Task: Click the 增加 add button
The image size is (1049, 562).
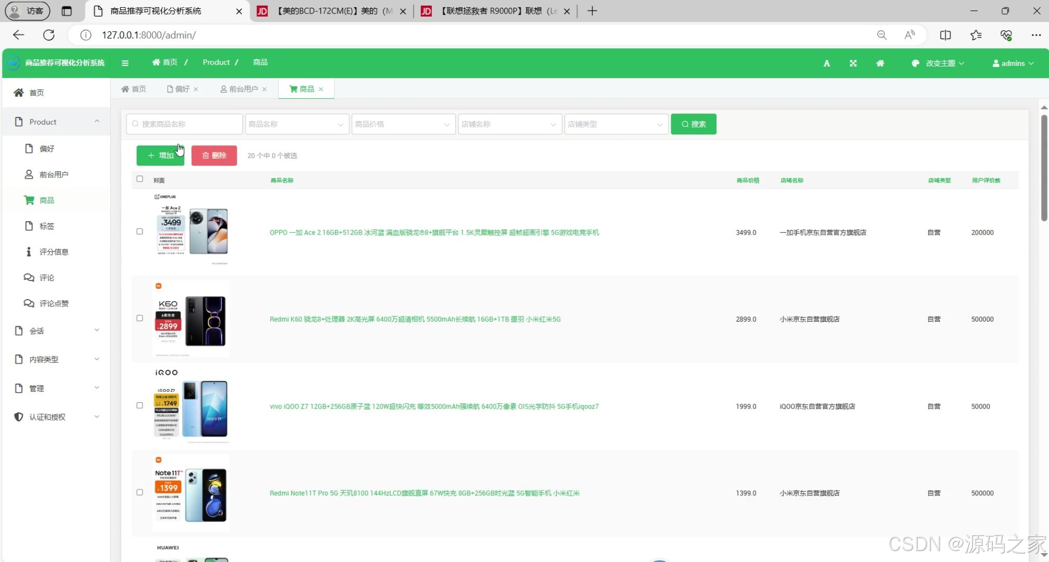Action: click(x=160, y=156)
